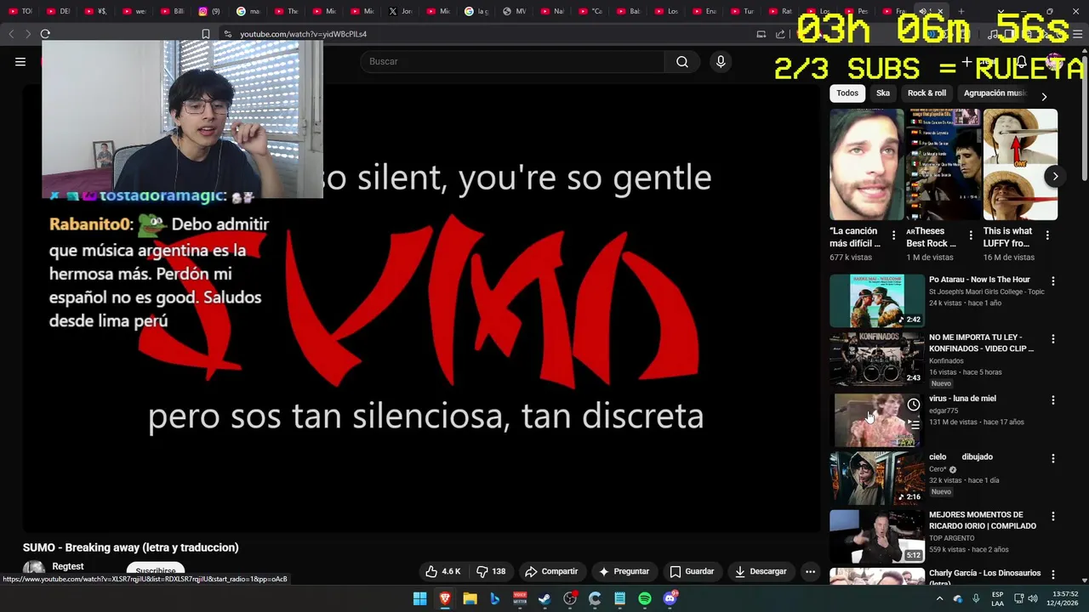
Task: Open File Explorer from taskbar
Action: coord(470,598)
